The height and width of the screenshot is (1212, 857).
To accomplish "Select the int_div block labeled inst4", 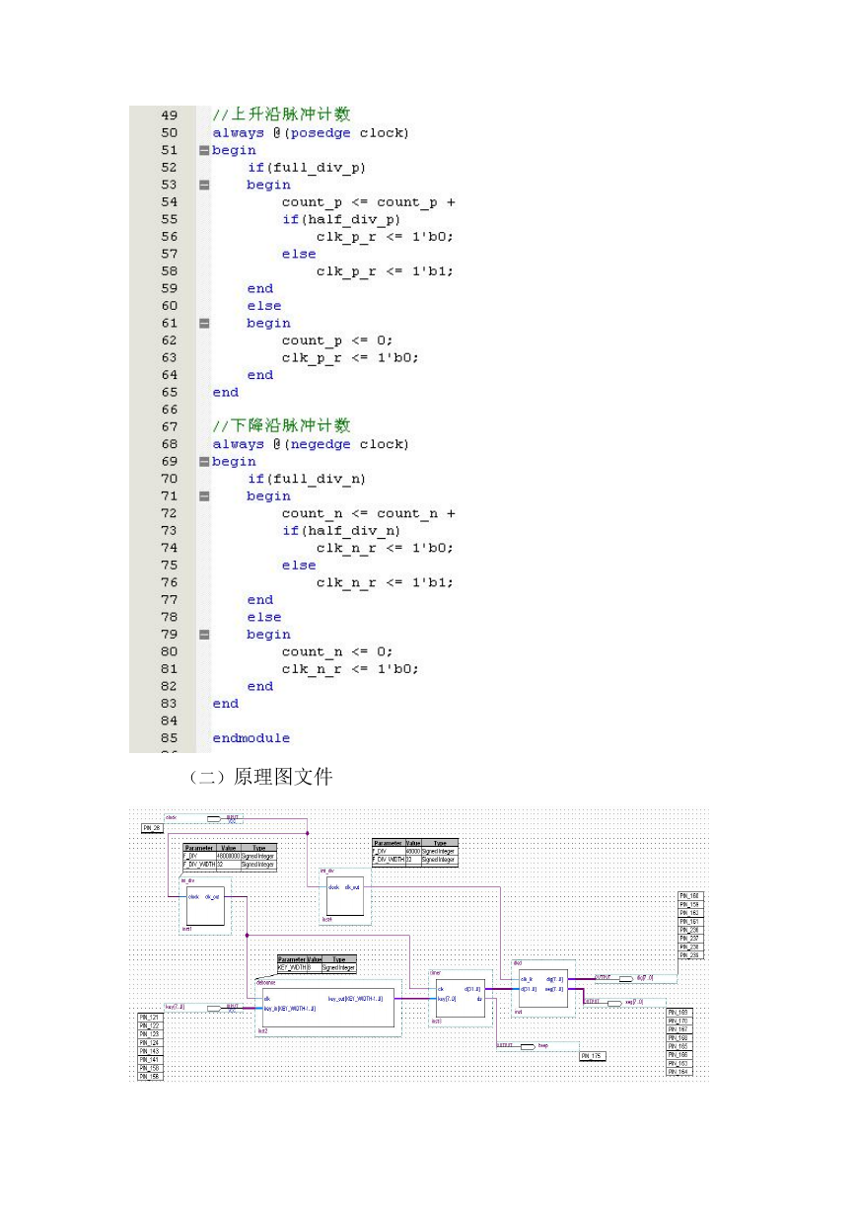I will pos(345,895).
